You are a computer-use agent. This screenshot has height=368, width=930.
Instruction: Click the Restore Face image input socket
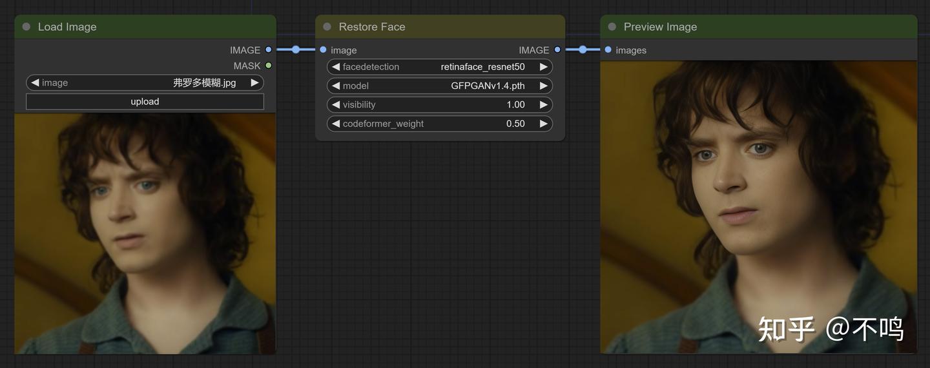(323, 50)
